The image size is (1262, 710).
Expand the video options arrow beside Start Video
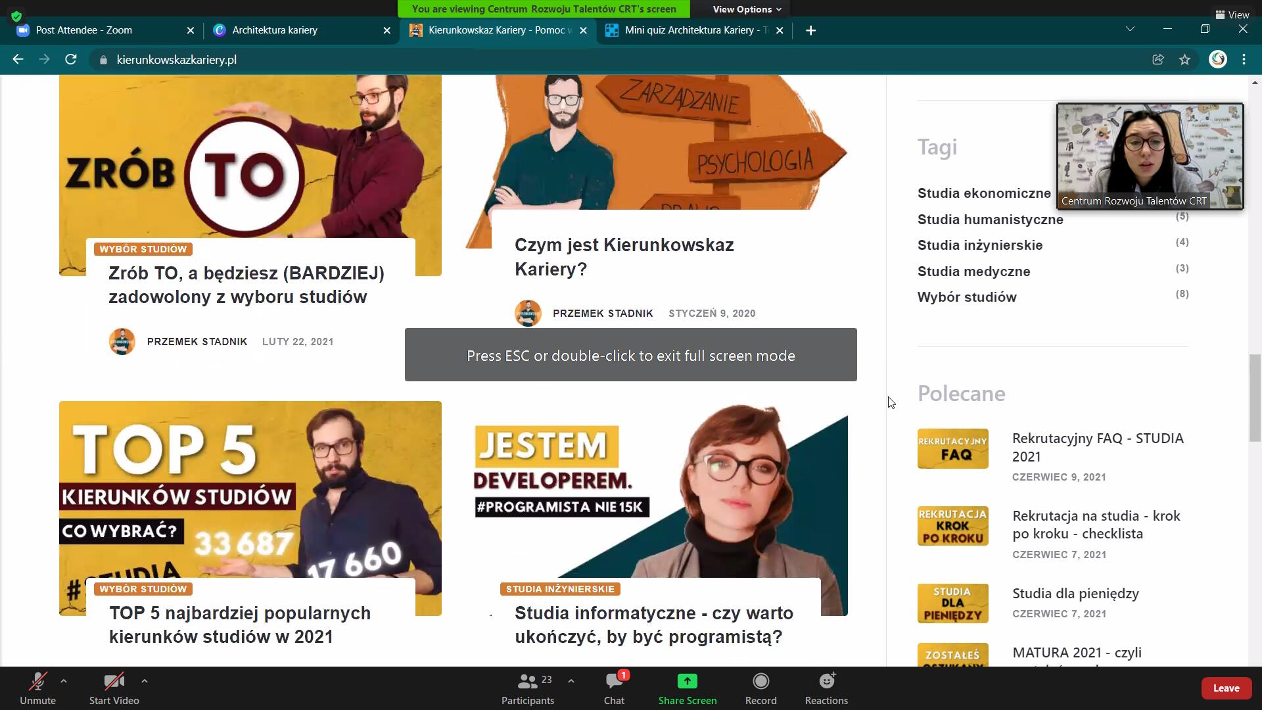145,681
